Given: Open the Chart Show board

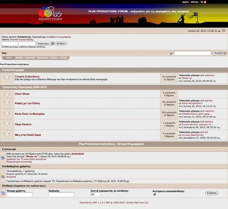Looking at the screenshot, I should (x=22, y=94).
